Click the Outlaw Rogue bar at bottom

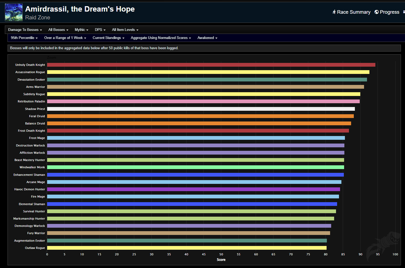[187, 248]
